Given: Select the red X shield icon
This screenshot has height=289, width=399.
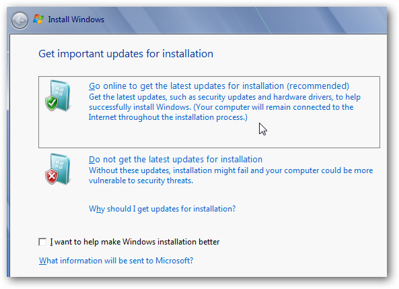Looking at the screenshot, I should coord(52,176).
